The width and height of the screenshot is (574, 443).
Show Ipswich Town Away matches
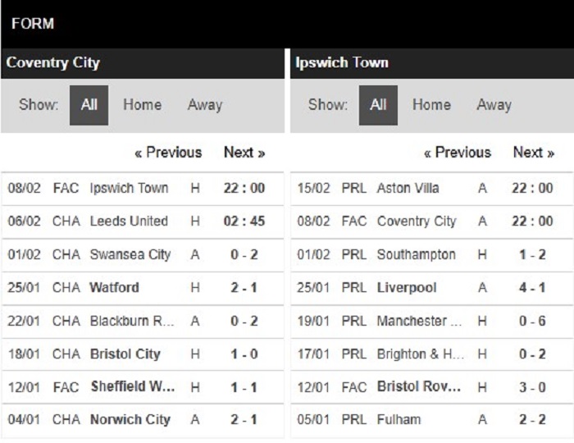click(494, 105)
